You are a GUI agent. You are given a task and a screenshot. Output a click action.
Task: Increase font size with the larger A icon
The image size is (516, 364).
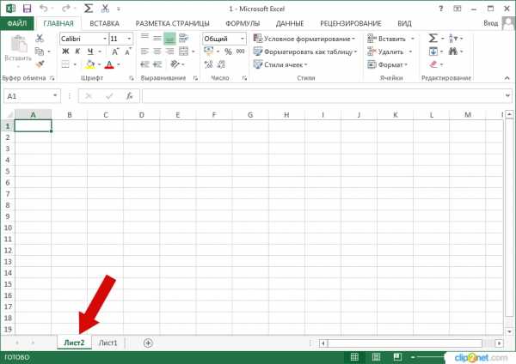coord(115,52)
